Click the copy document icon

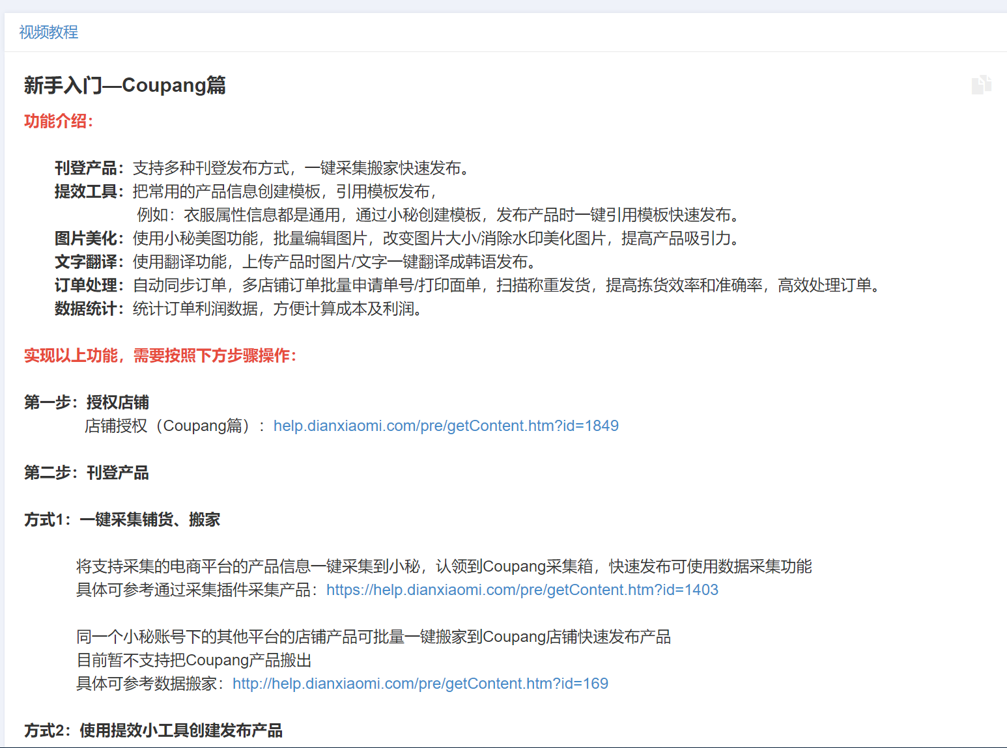(981, 85)
